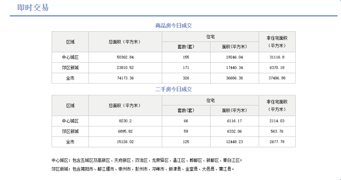Click the value 6895.82
This screenshot has width=341, height=180.
click(125, 131)
